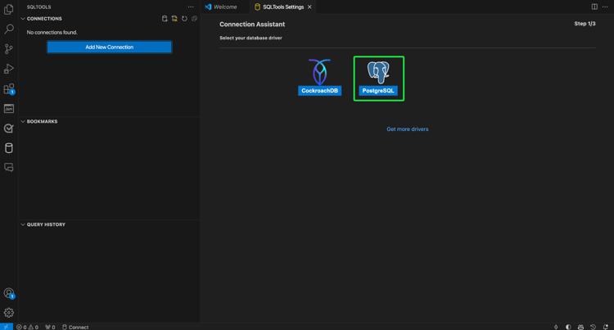614x330 pixels.
Task: Open the Accounts icon in activity bar
Action: coord(9,293)
